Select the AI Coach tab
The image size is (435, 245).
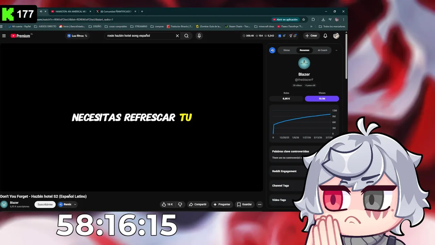tap(322, 50)
